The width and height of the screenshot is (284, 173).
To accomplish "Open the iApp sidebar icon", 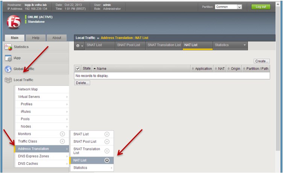I will click(x=8, y=58).
